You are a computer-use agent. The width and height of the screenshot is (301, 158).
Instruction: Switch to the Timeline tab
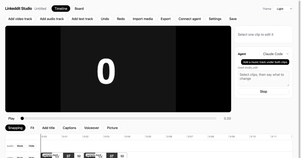61,9
